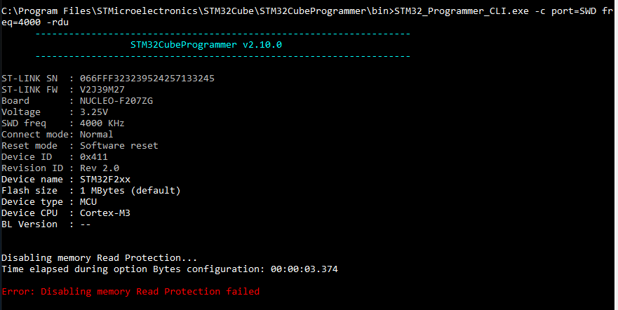This screenshot has height=310, width=618.
Task: Click the elapsed time 00:00:03.374 value
Action: point(304,269)
